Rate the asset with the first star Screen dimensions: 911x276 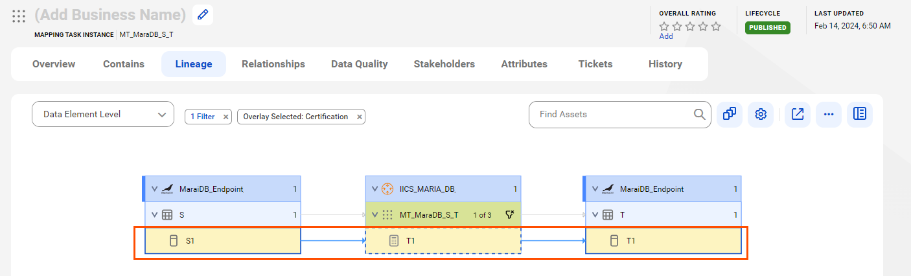pyautogui.click(x=664, y=27)
